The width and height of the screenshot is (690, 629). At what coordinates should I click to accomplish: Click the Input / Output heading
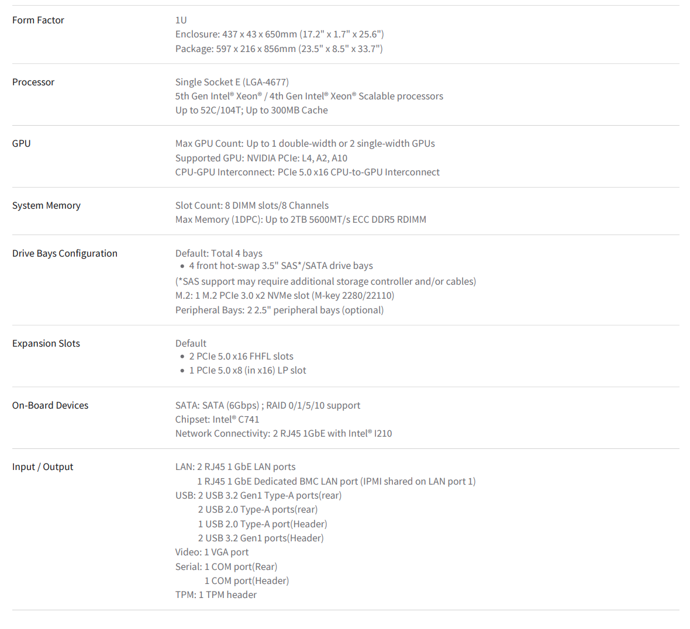pos(43,467)
